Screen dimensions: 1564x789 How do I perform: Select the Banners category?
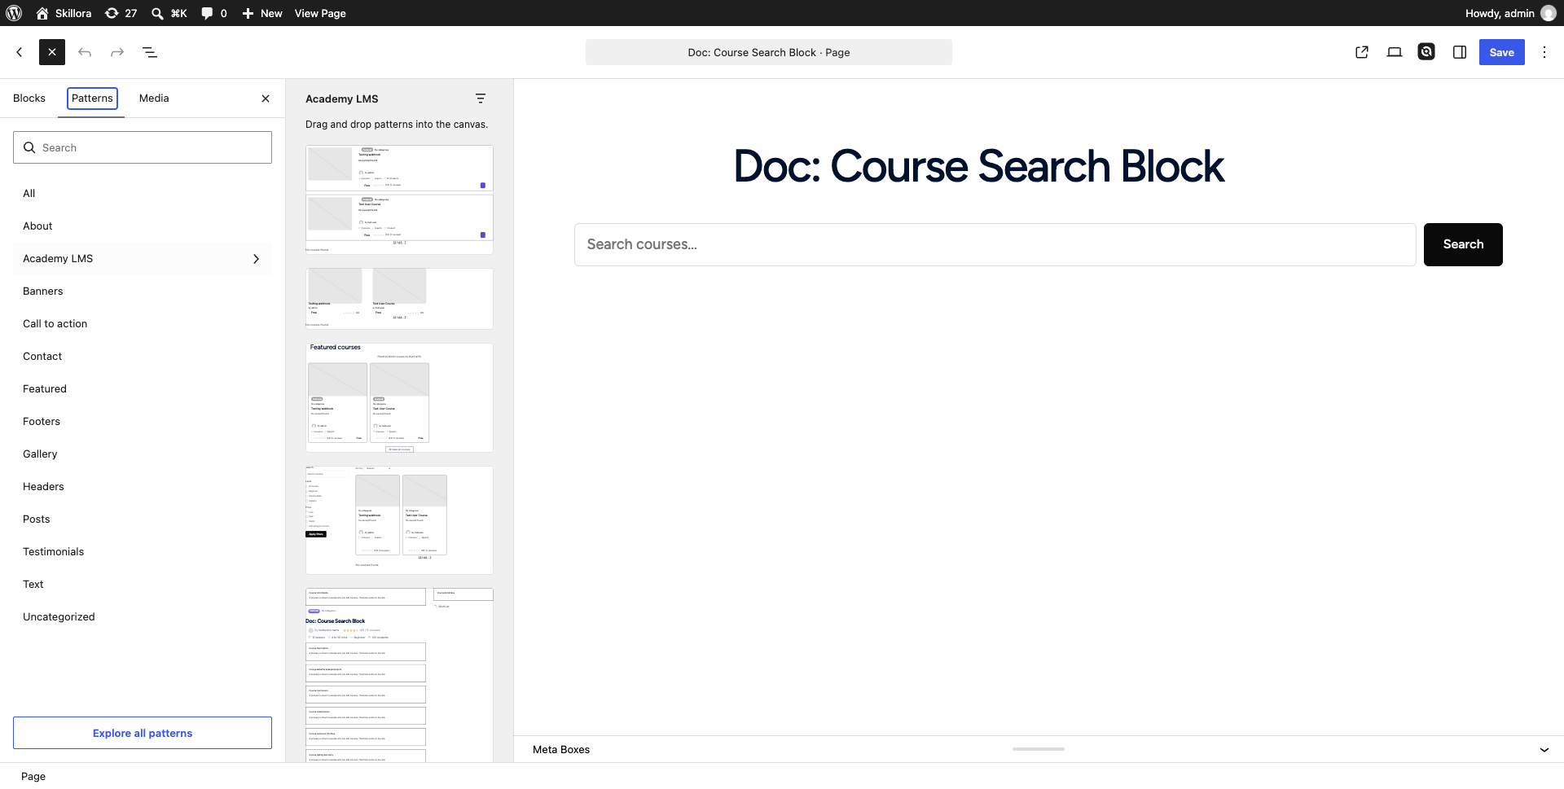point(143,291)
